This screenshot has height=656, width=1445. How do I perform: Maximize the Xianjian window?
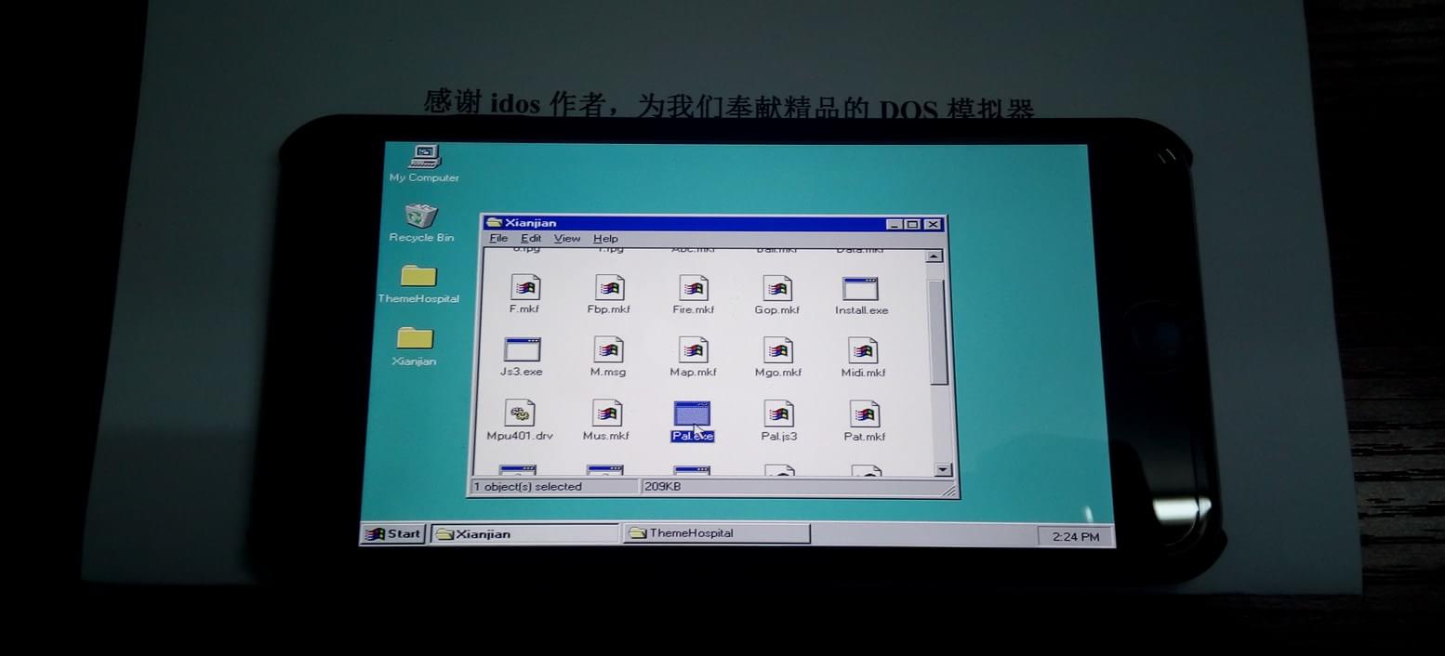pos(912,224)
